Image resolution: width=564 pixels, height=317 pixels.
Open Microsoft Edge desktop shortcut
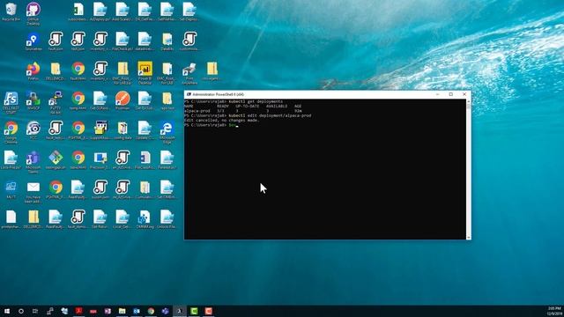click(167, 132)
